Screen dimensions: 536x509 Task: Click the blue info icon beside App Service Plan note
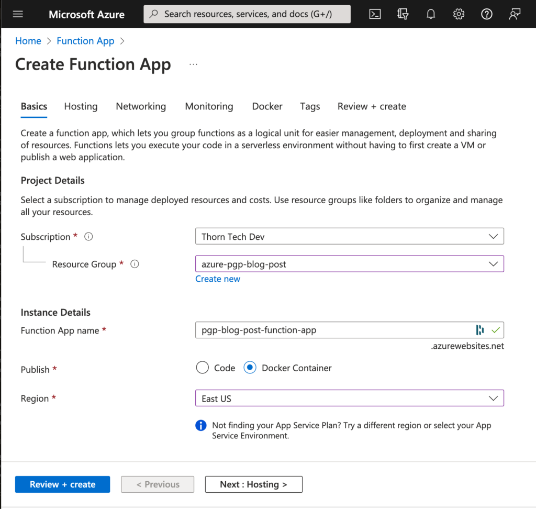click(x=201, y=425)
